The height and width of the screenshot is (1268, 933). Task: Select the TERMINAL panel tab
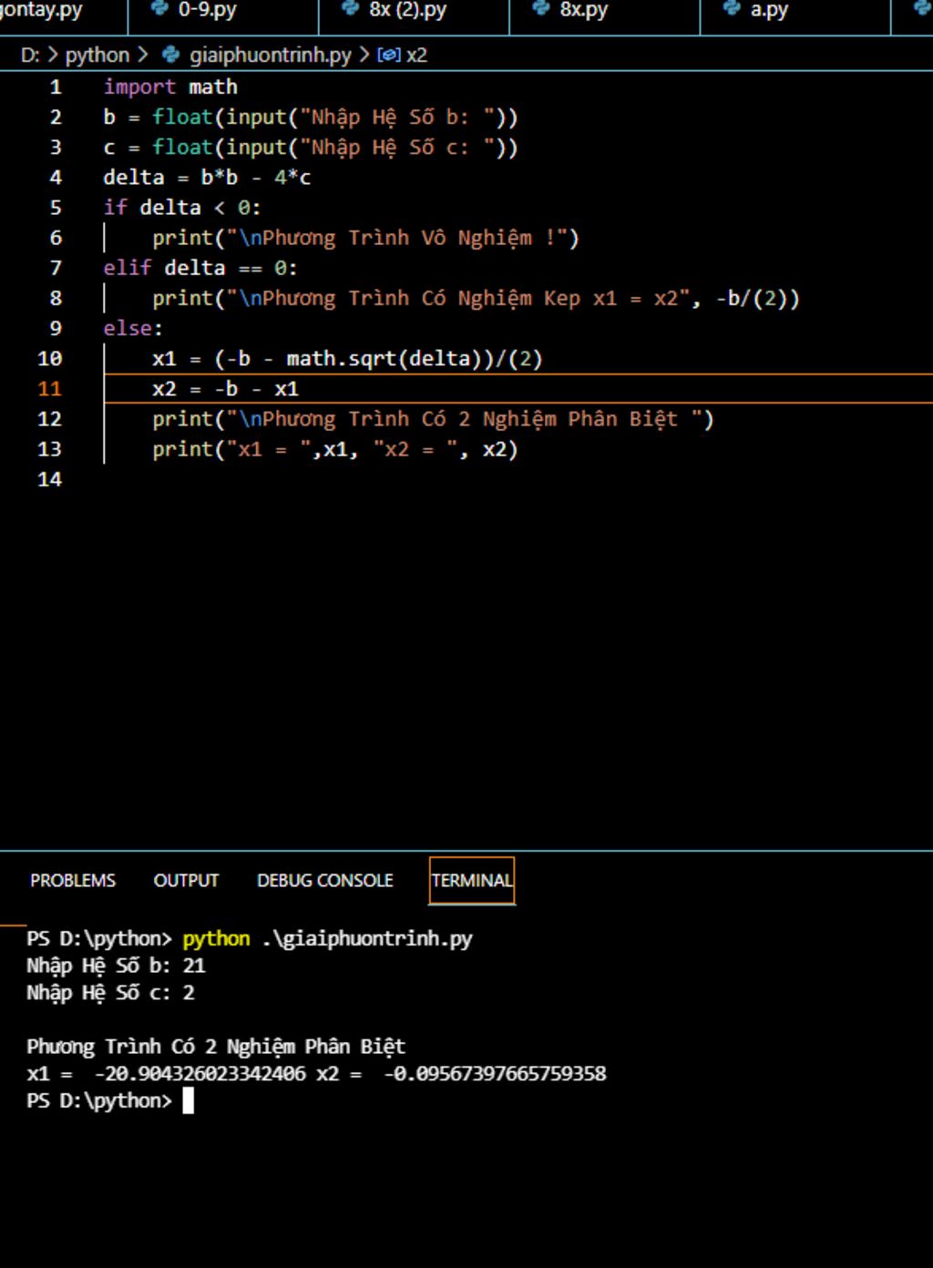(x=472, y=881)
